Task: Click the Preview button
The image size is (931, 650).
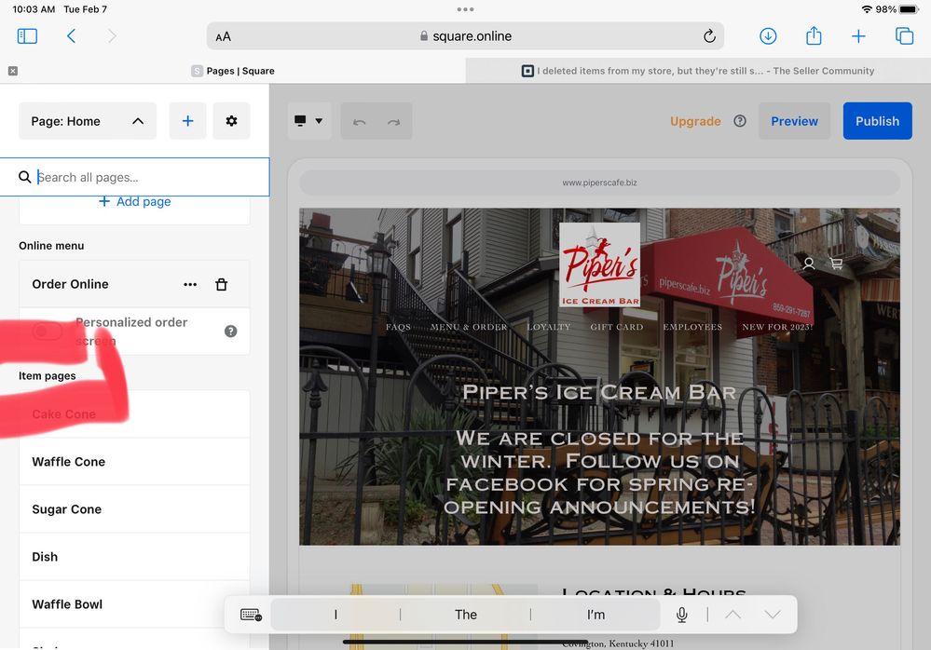Action: [794, 121]
